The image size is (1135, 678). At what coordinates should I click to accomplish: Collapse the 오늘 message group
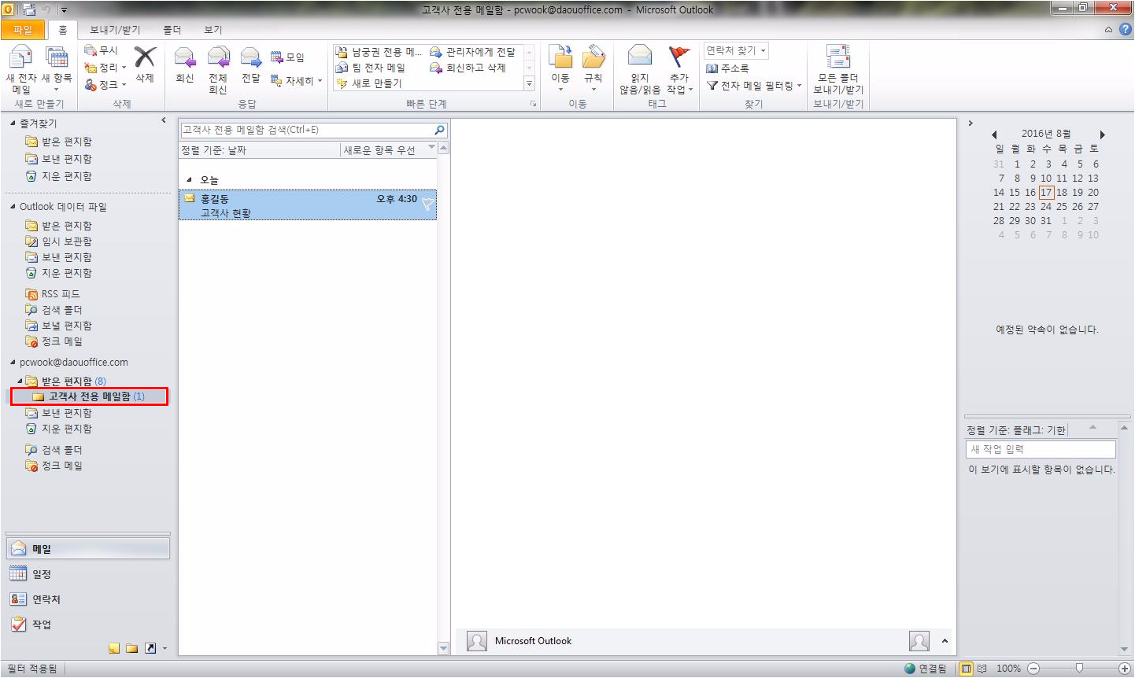[189, 180]
